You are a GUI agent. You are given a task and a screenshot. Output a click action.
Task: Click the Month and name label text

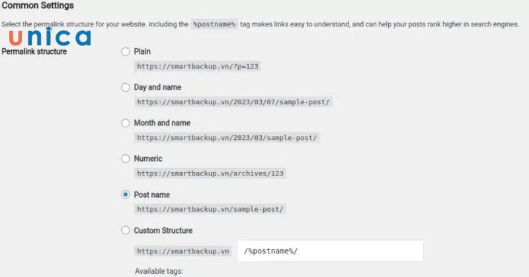pos(162,123)
